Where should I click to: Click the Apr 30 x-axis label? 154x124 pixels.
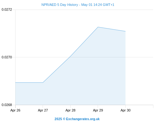(125, 110)
